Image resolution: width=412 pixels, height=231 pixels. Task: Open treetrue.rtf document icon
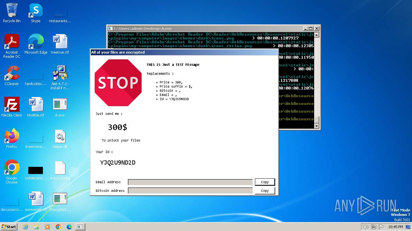coord(60,44)
